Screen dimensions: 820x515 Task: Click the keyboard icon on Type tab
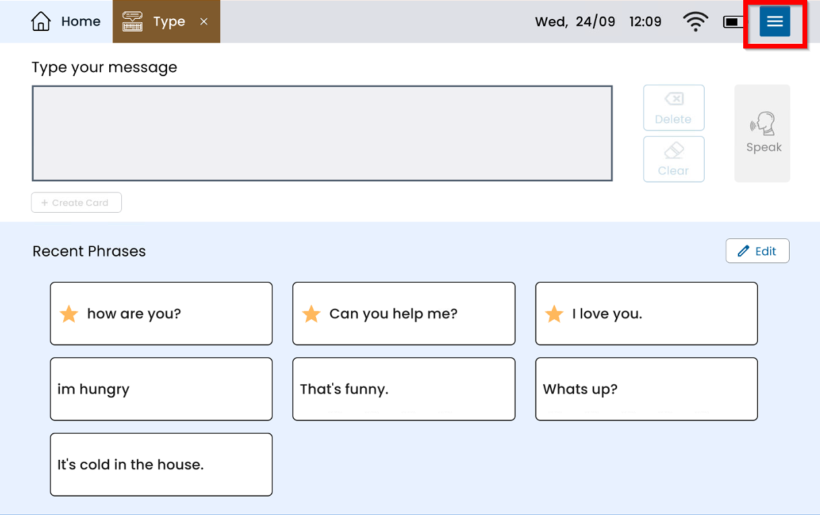coord(133,22)
